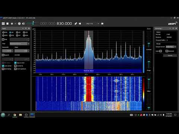This screenshot has height=134, width=179.
Task: Pin the Recording panel
Action: pos(173,28)
